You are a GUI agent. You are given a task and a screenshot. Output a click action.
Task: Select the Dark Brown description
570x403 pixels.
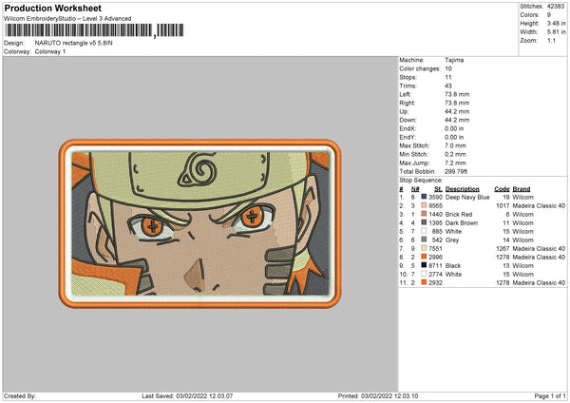(462, 223)
